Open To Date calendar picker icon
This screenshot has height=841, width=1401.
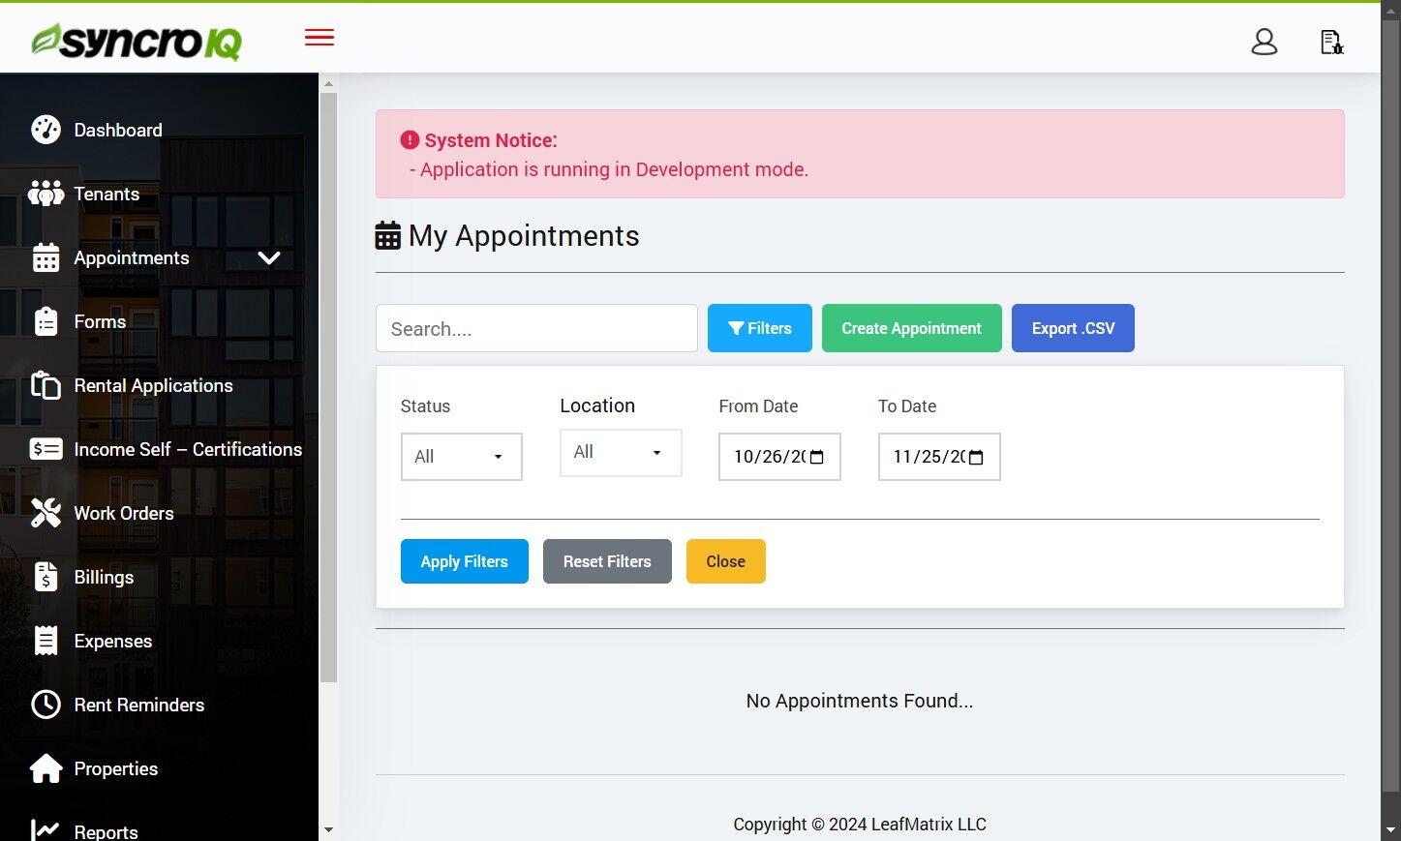976,457
